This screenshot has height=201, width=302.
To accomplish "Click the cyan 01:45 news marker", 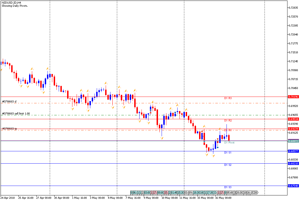I will (x=174, y=193).
